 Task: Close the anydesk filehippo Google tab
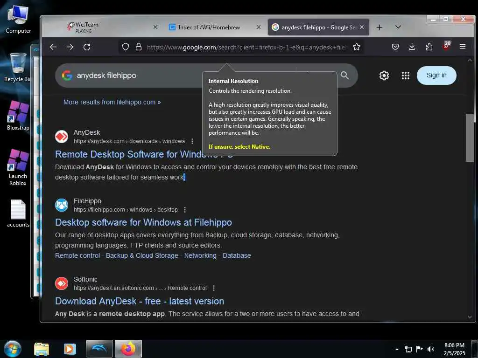[x=362, y=27]
